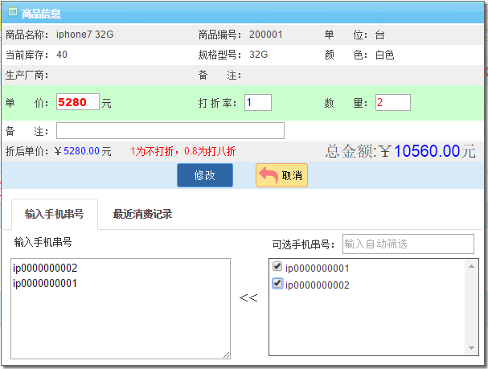Image resolution: width=488 pixels, height=369 pixels.
Task: Click the red discount hint text
Action: tap(182, 151)
